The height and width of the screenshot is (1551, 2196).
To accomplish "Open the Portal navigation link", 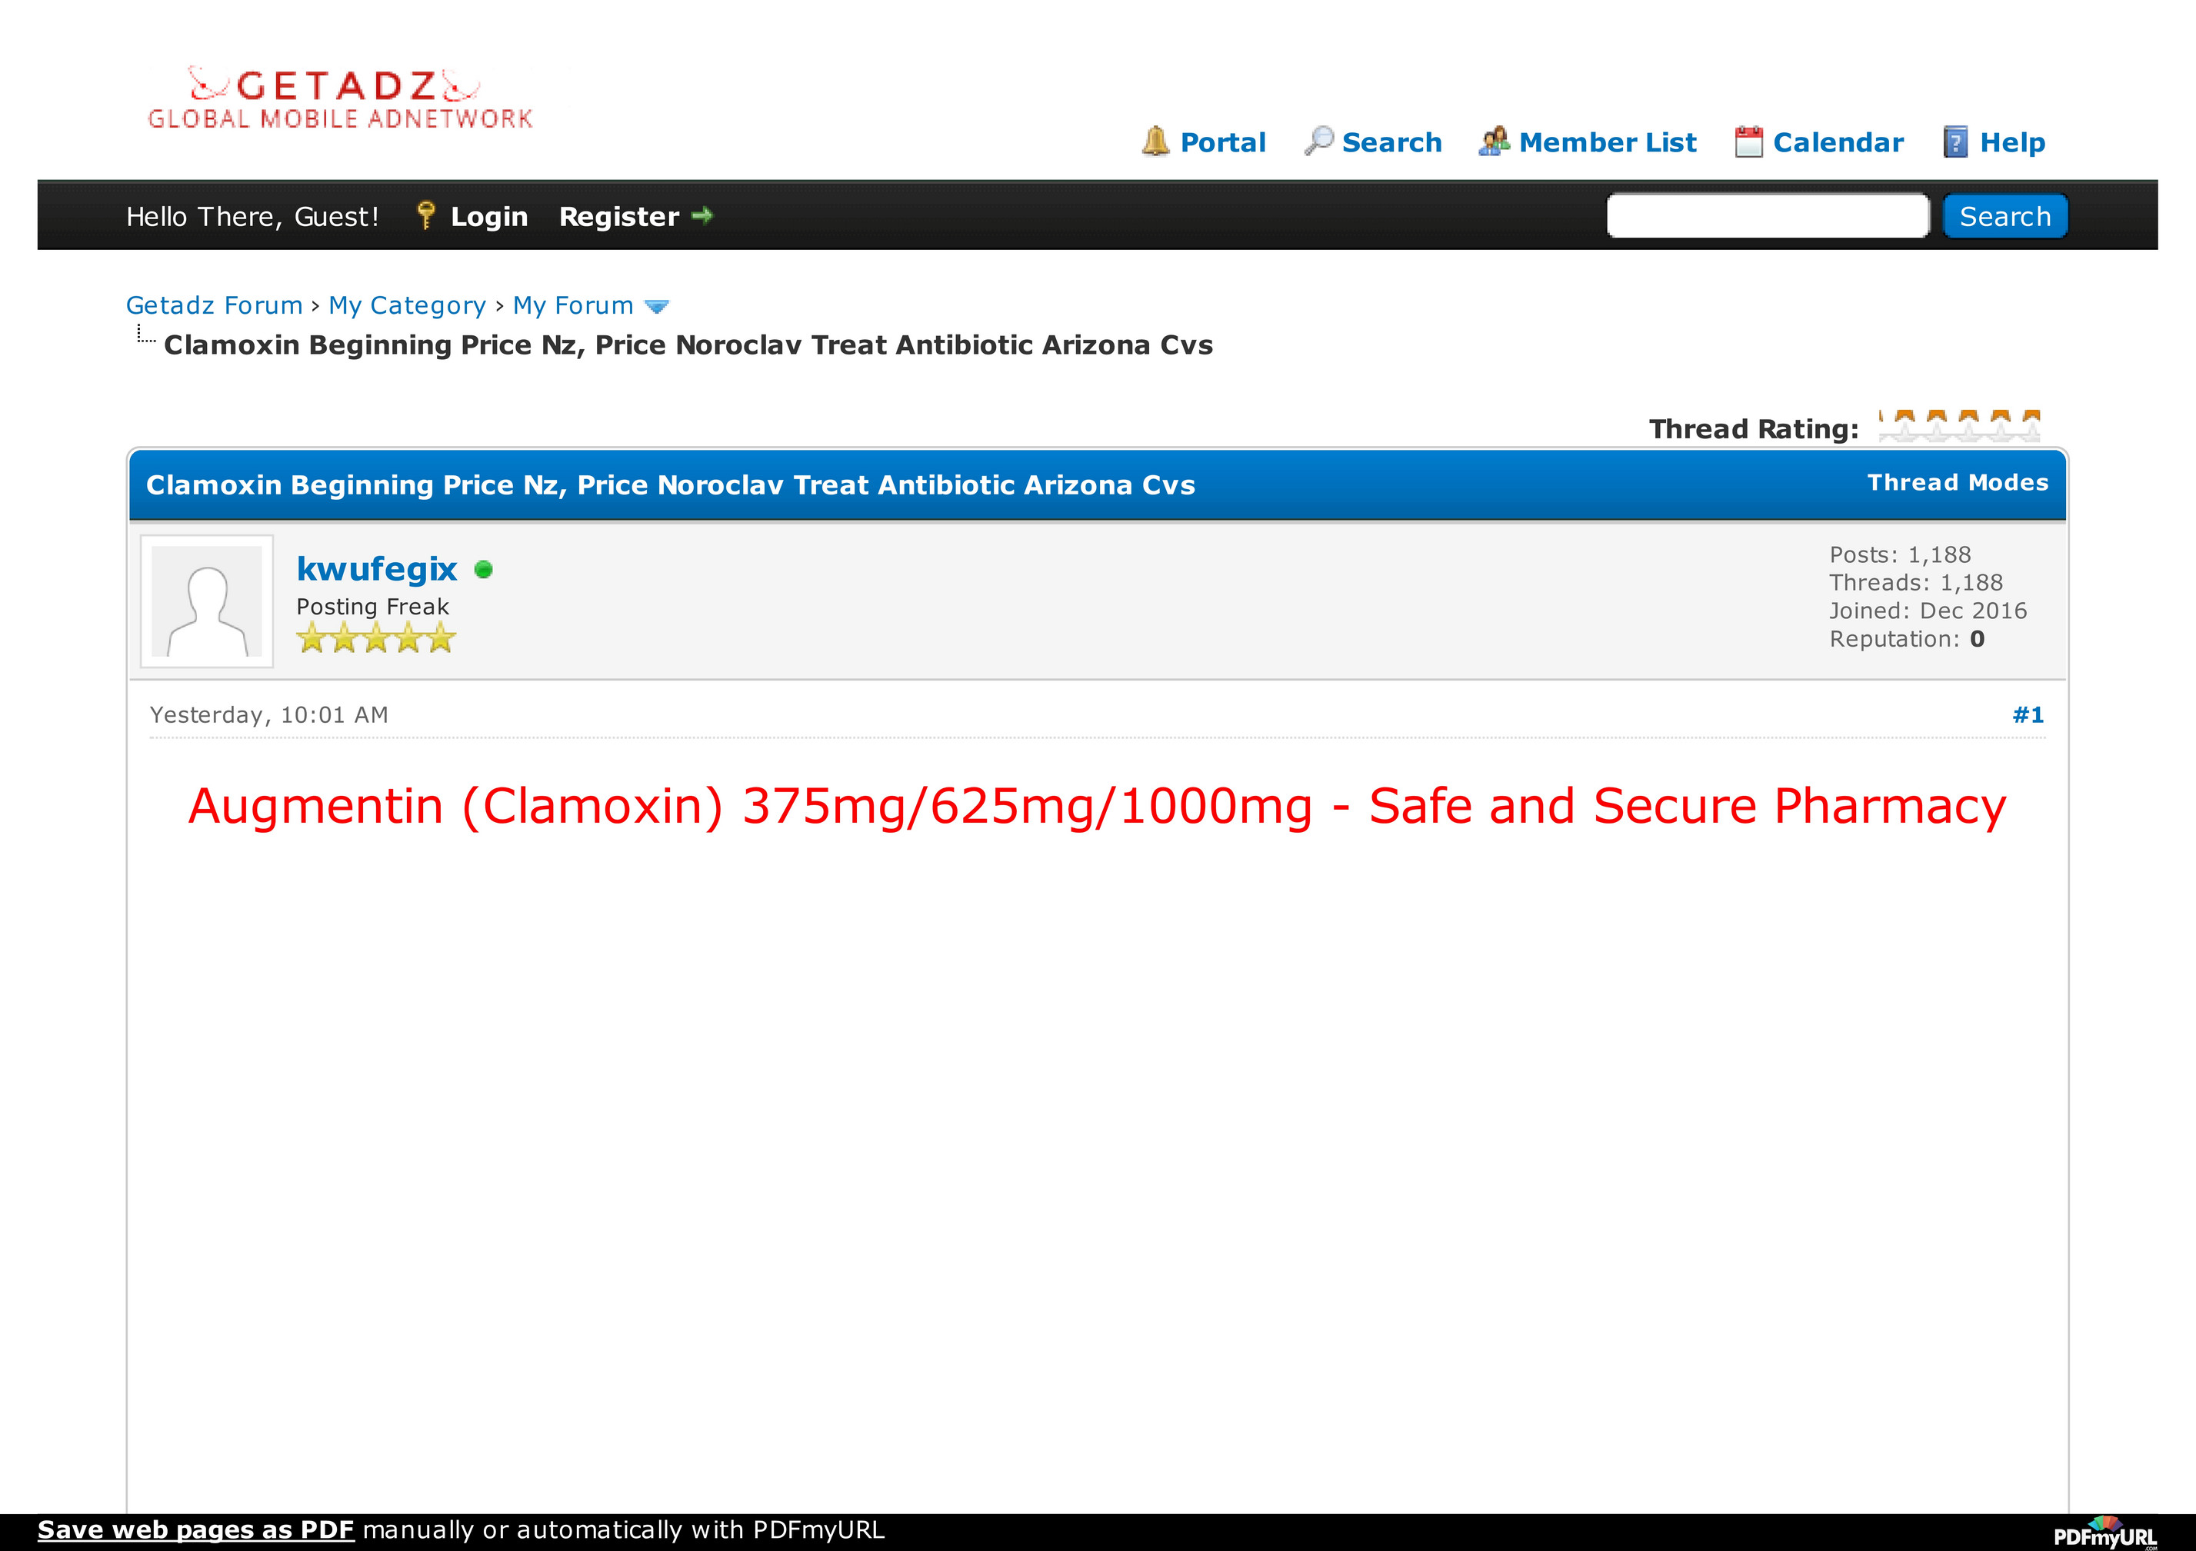I will (x=1222, y=142).
